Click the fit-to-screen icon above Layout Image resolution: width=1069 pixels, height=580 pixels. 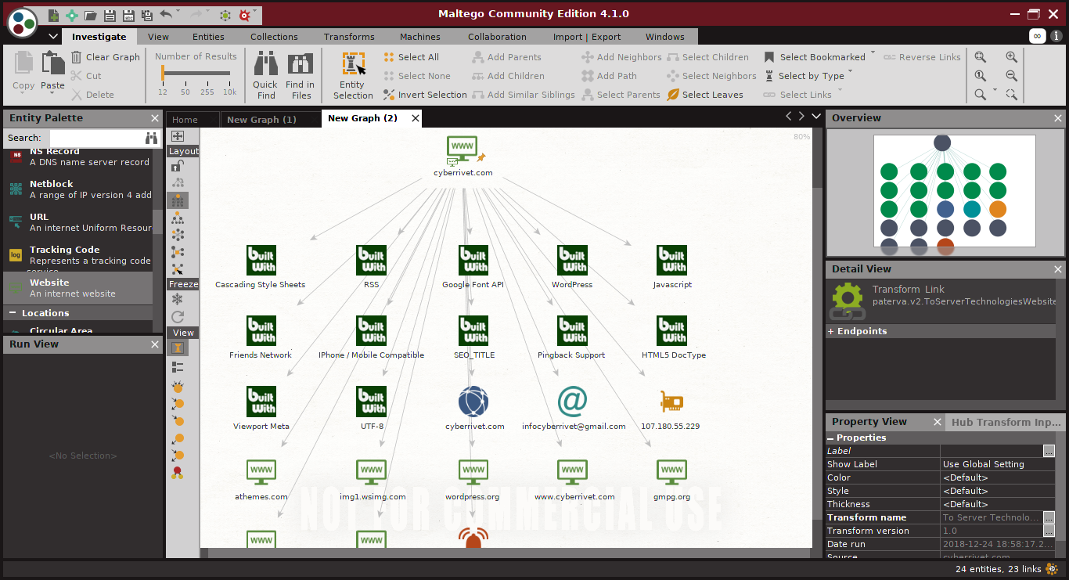(178, 136)
